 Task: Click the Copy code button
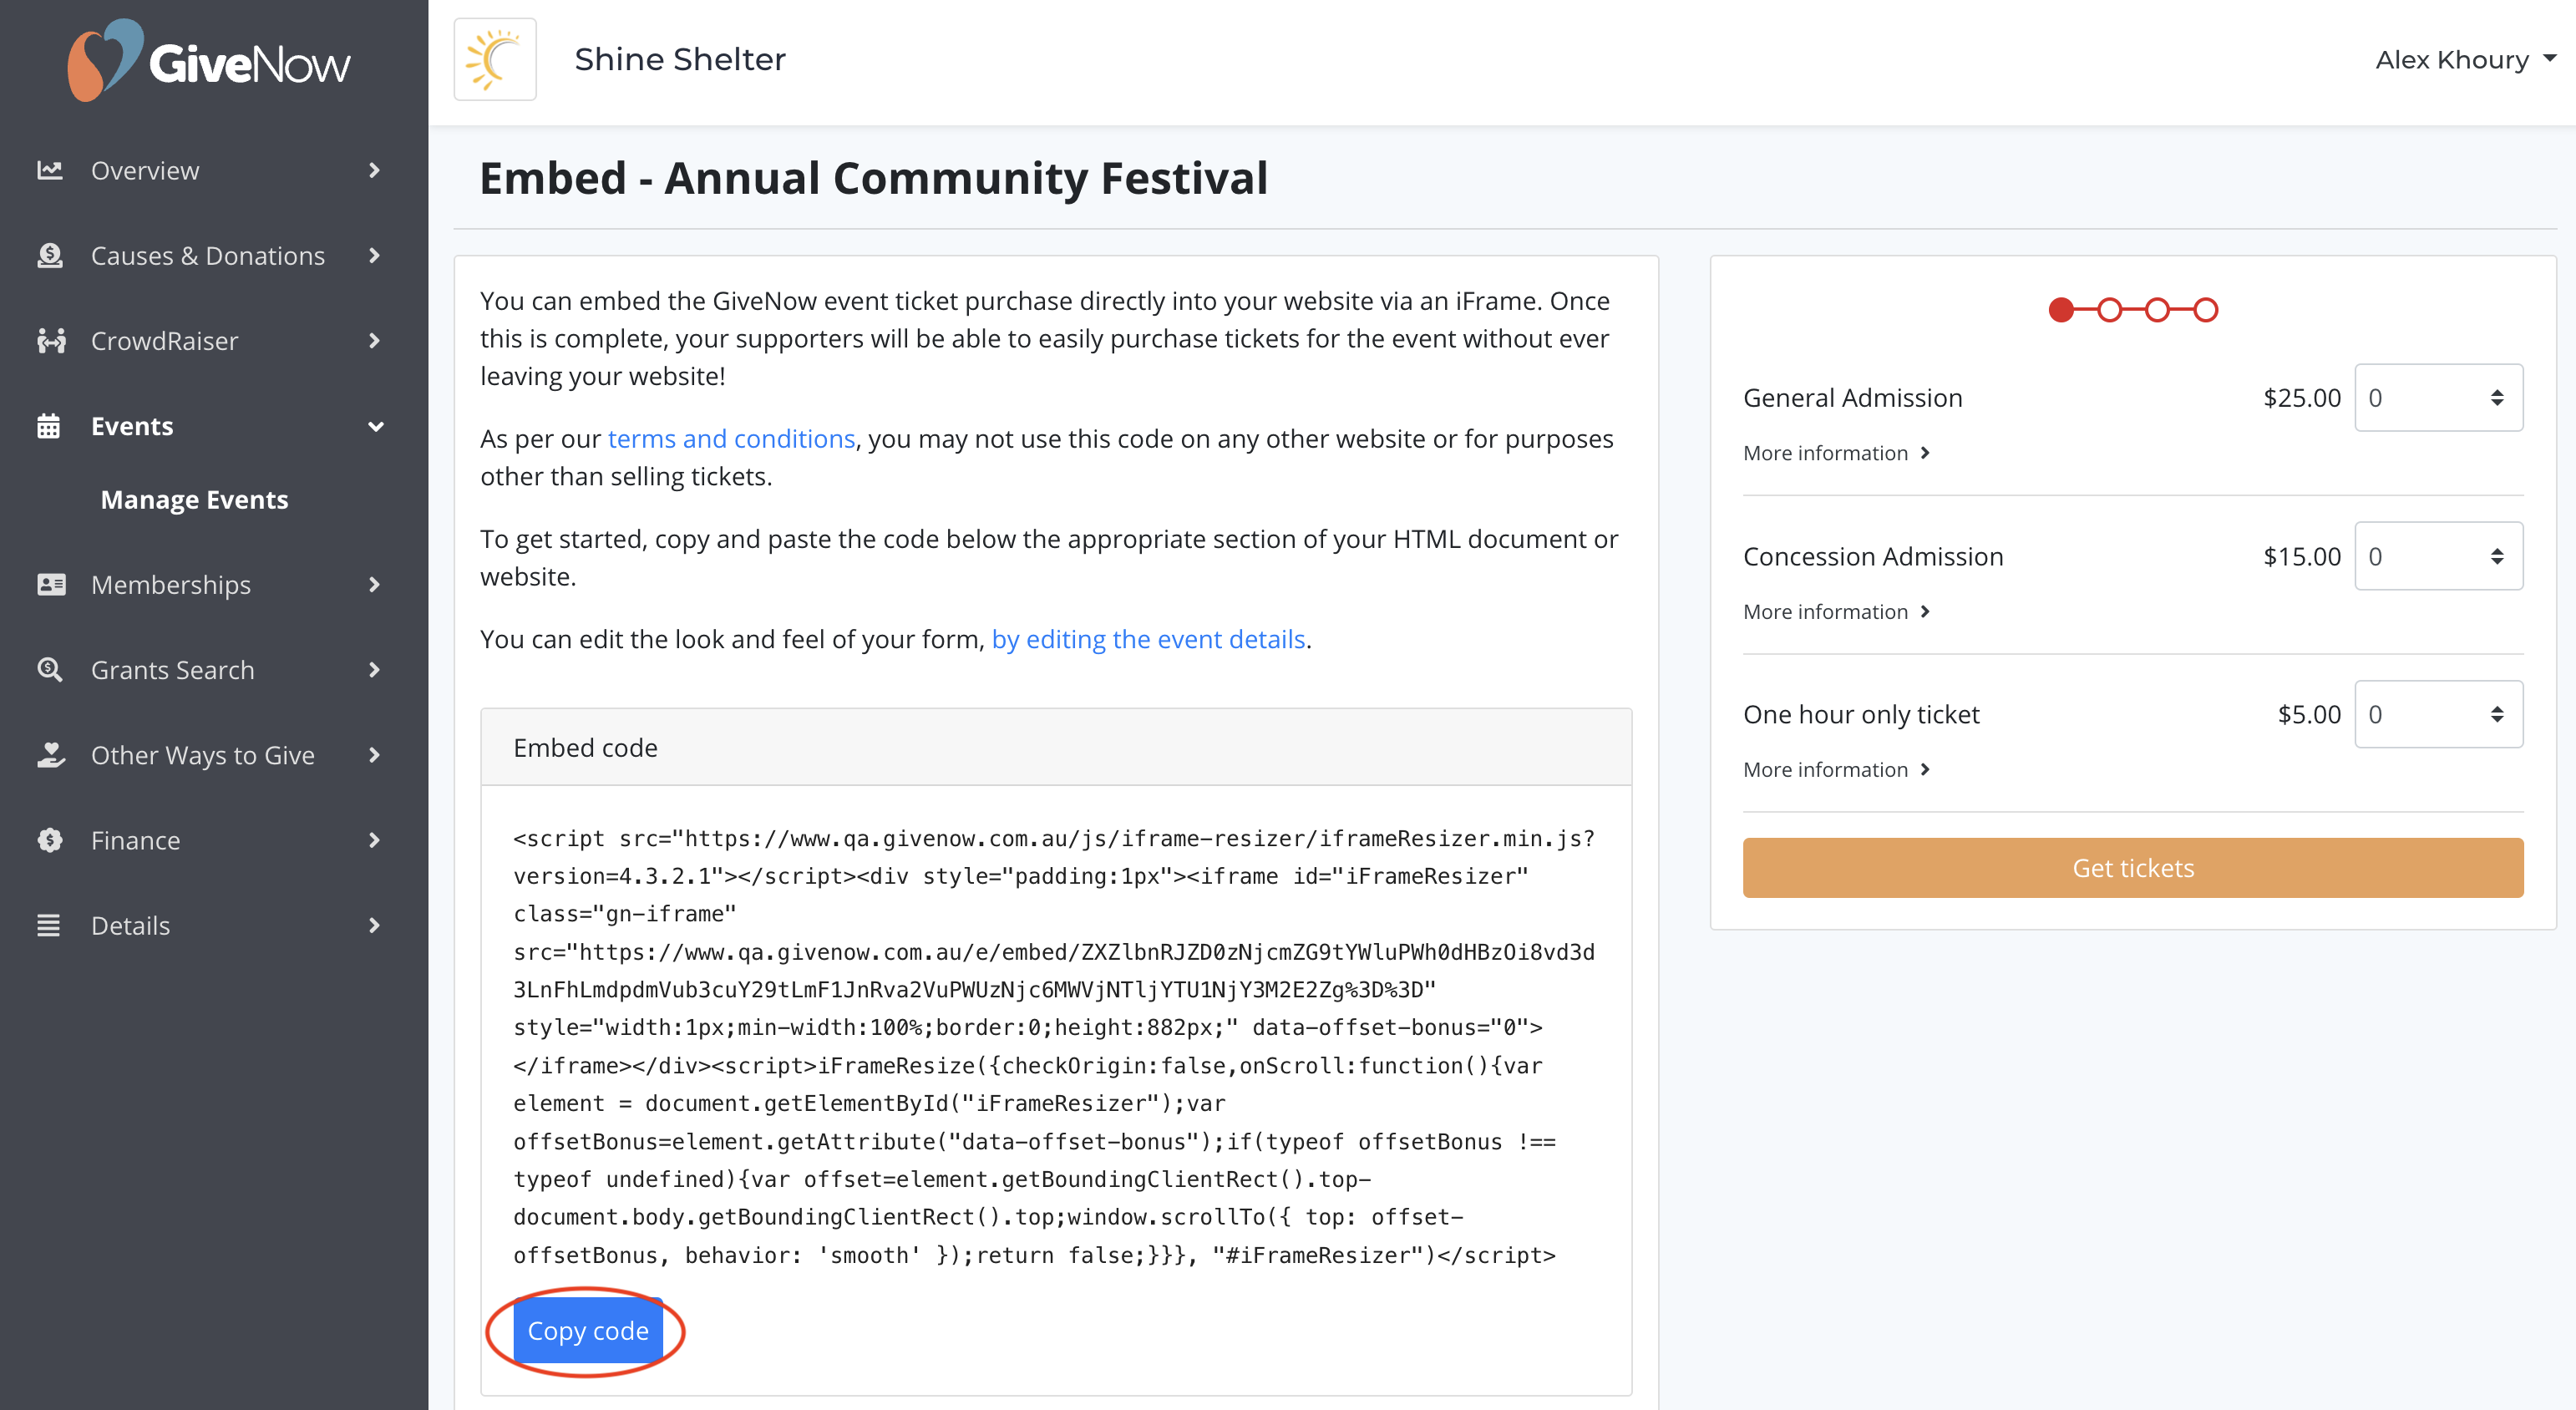[x=588, y=1331]
